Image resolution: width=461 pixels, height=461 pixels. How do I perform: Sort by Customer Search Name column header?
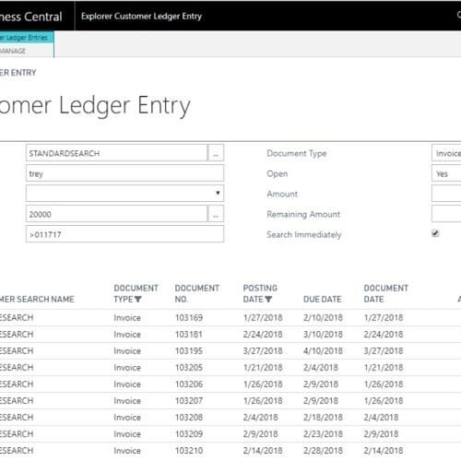[37, 299]
